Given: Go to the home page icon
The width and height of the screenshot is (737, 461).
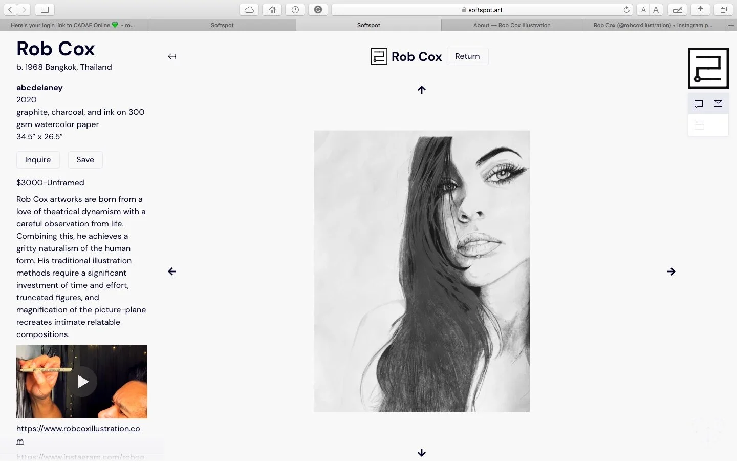Looking at the screenshot, I should pyautogui.click(x=272, y=10).
